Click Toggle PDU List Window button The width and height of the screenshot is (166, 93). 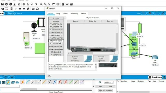[x=105, y=91]
